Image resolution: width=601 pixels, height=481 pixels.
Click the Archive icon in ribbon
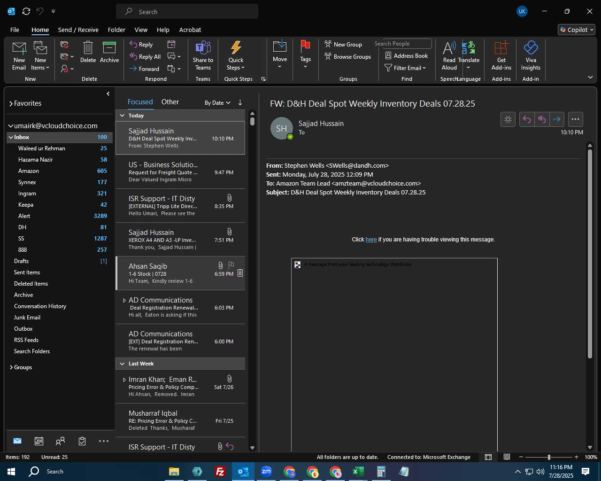point(109,48)
